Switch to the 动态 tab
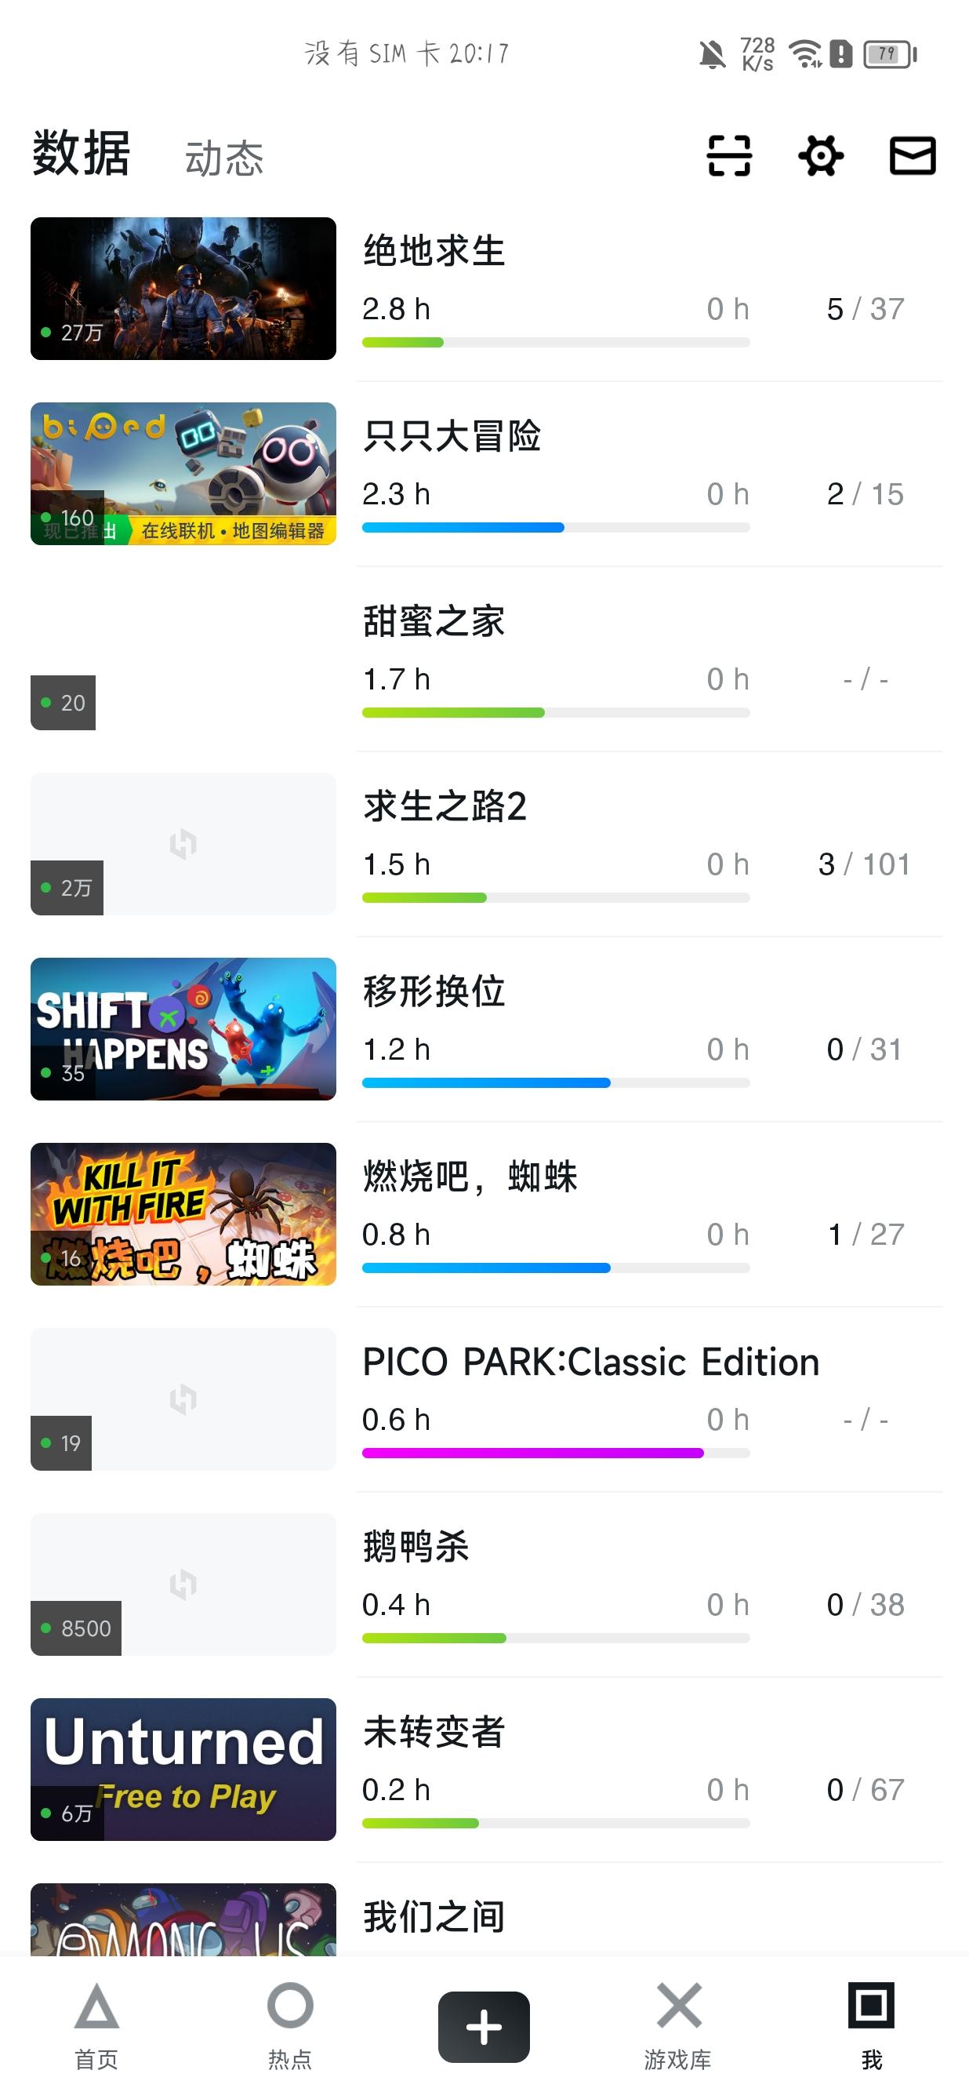This screenshot has width=969, height=2099. 224,158
